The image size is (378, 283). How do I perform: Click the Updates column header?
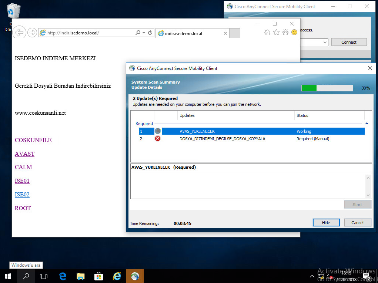236,115
